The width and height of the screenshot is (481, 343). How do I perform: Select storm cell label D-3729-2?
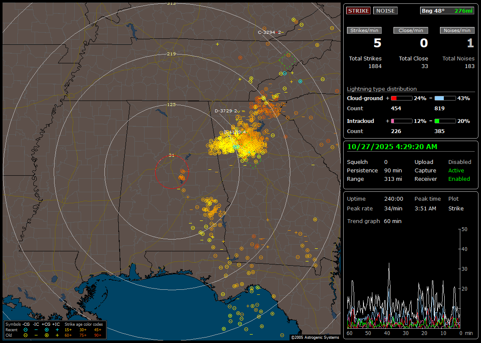pos(226,111)
